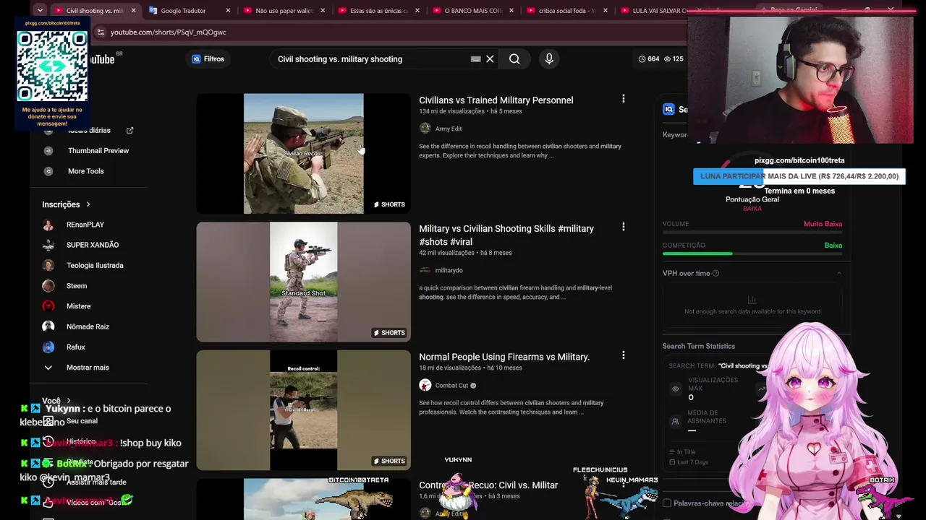Click the 864 clock counter in the header
Viewport: 926px width, 520px height.
pyautogui.click(x=649, y=59)
